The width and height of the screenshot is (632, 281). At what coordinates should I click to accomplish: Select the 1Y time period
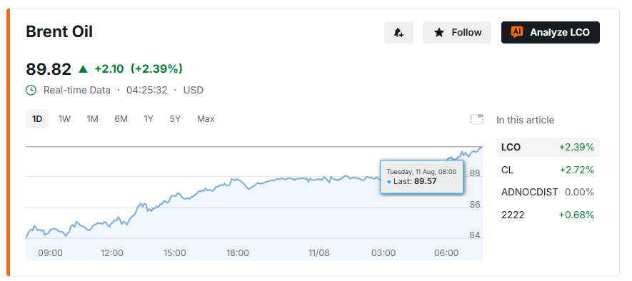point(149,119)
